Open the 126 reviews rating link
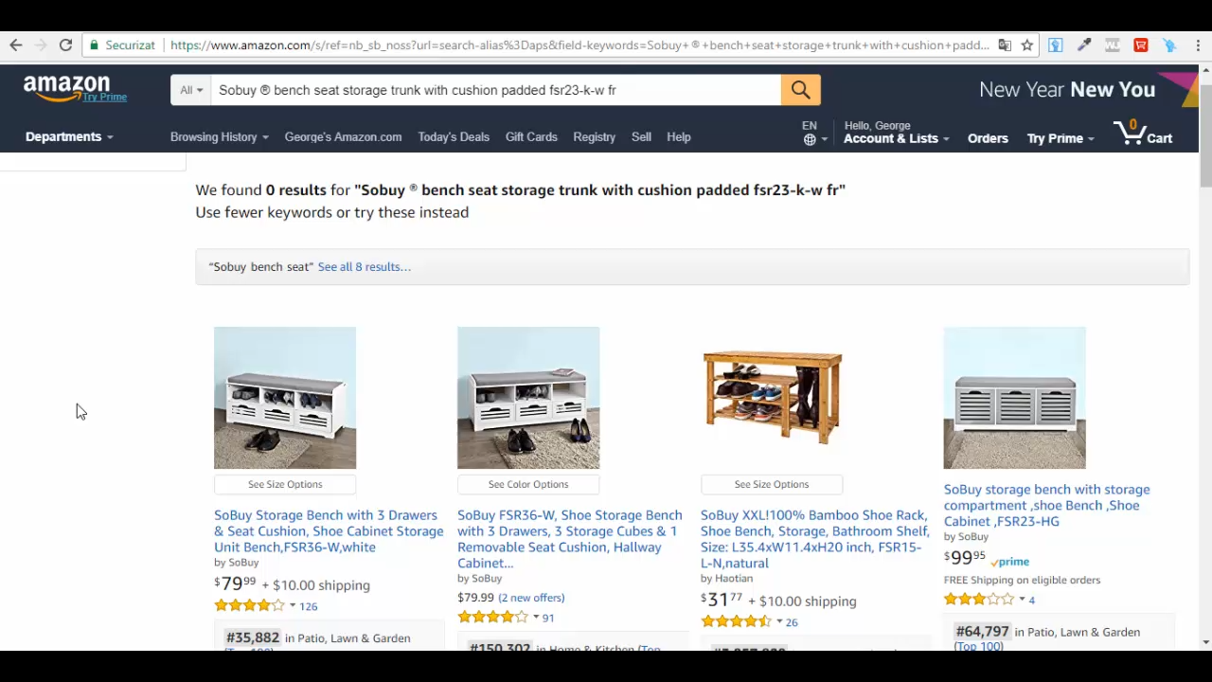Screen dimensions: 1212x682 pos(308,606)
